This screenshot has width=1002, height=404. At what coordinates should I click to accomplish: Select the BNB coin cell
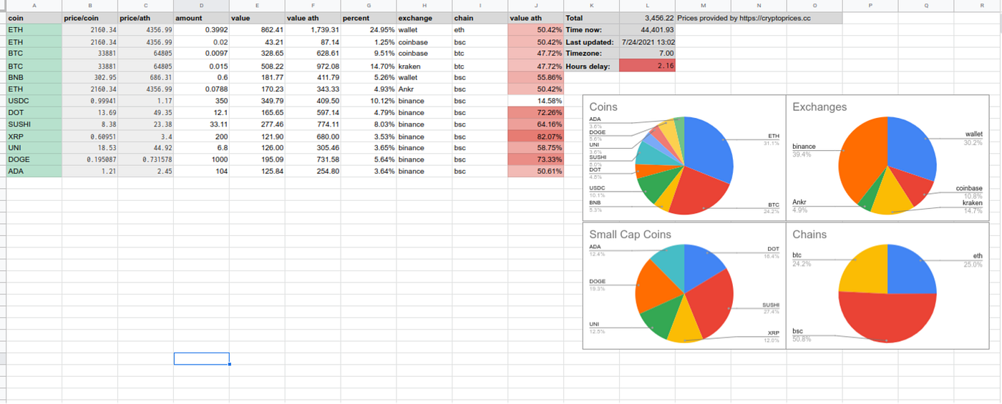click(34, 77)
